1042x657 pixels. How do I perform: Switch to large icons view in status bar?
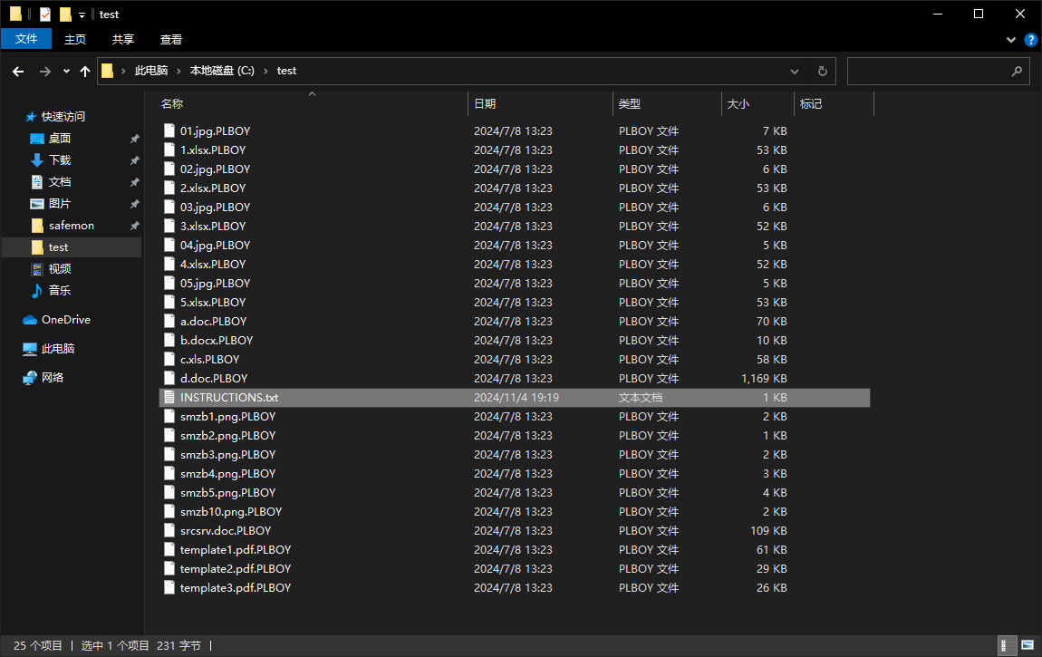[x=1027, y=645]
